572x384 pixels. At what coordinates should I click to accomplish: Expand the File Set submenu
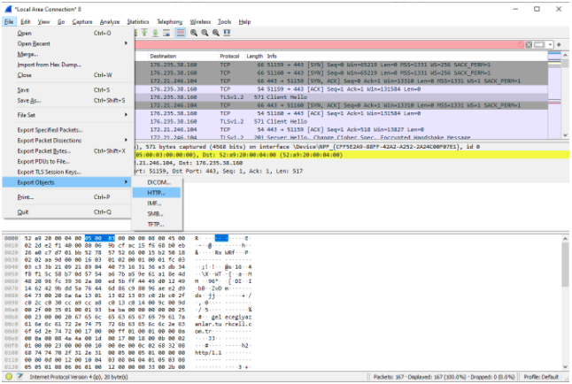[67, 115]
